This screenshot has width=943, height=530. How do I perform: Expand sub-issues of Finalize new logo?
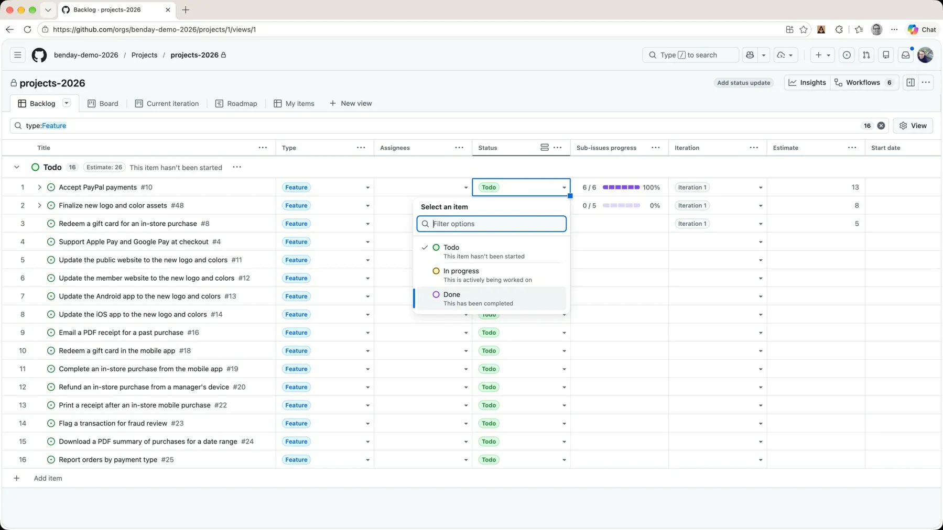[39, 205]
